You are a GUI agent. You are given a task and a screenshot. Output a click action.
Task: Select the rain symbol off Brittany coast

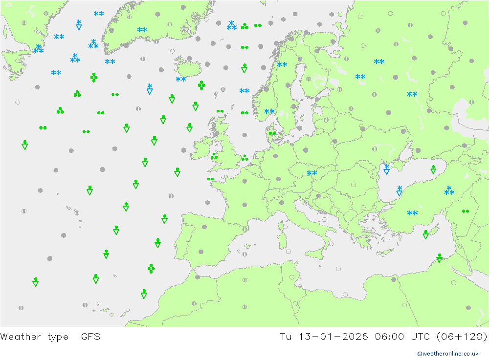click(x=211, y=179)
